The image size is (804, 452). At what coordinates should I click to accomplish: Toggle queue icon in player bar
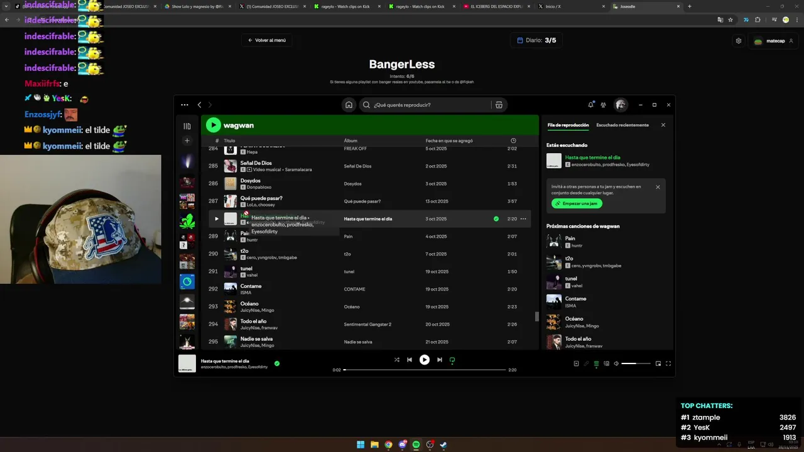point(596,363)
